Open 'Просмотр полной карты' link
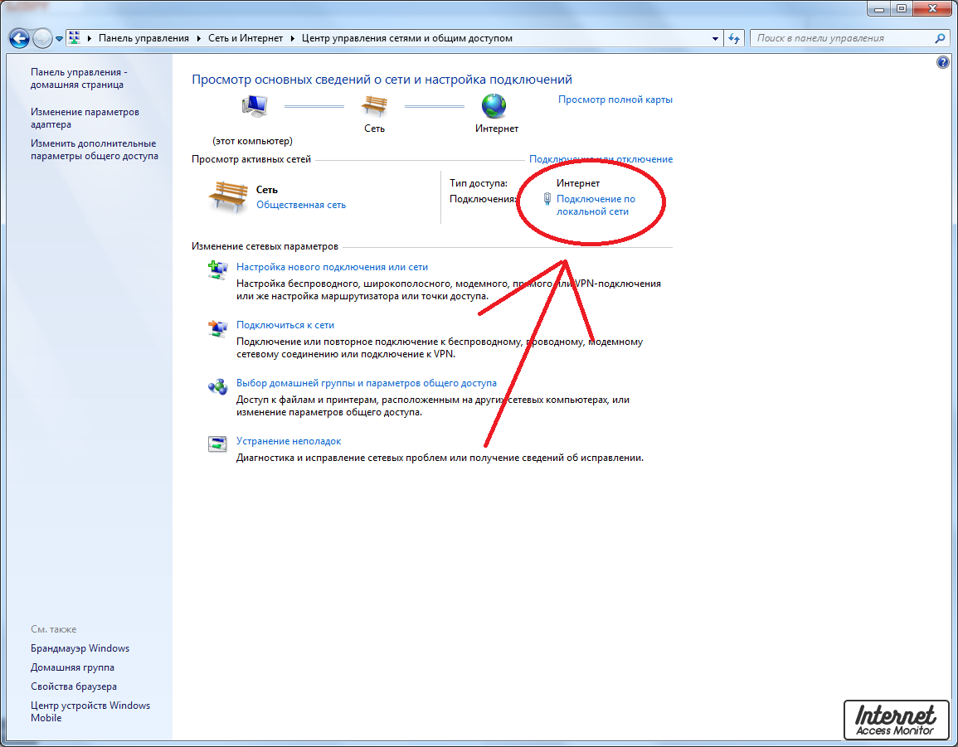 pyautogui.click(x=615, y=99)
